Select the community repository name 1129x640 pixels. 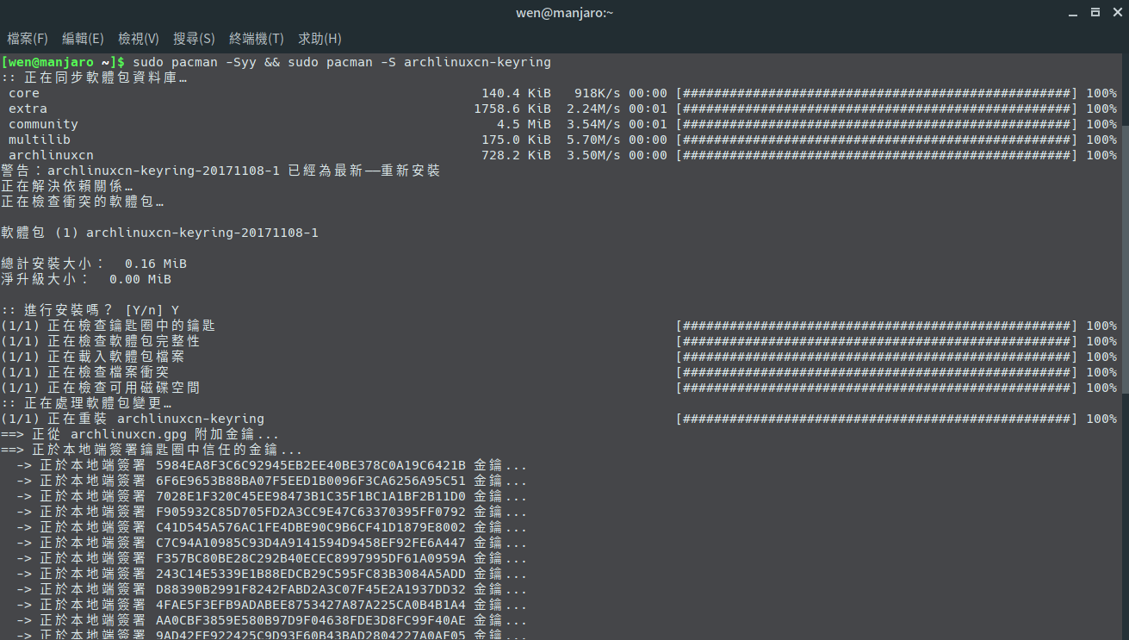43,124
